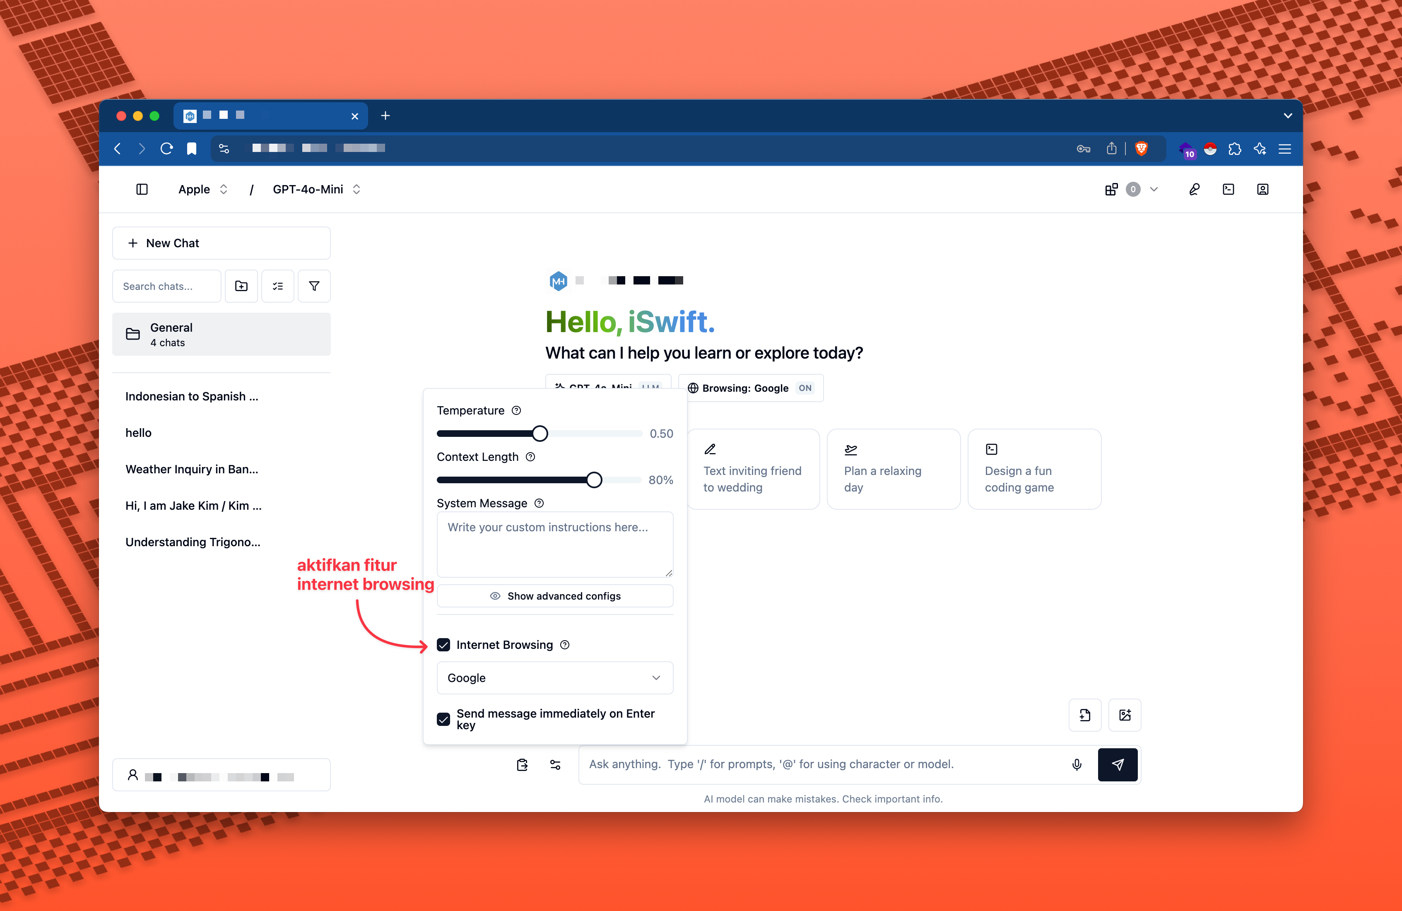Open the account button in the sidebar
1402x911 pixels.
[x=221, y=775]
